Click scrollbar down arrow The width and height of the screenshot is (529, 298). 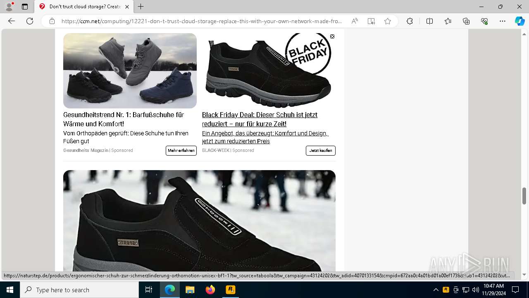click(x=524, y=274)
